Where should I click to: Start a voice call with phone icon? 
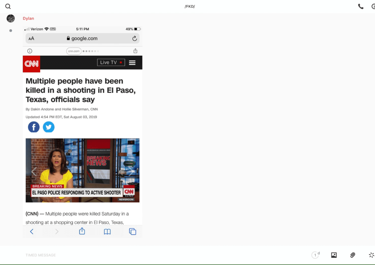click(361, 6)
